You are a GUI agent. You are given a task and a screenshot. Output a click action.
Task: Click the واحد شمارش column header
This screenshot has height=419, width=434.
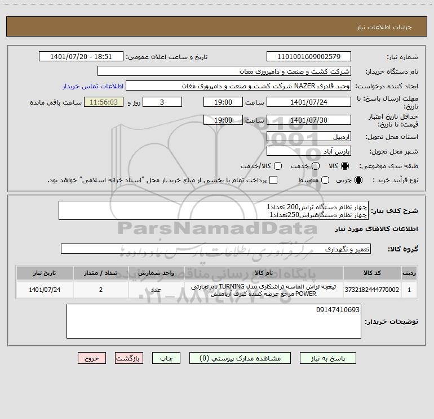click(156, 273)
